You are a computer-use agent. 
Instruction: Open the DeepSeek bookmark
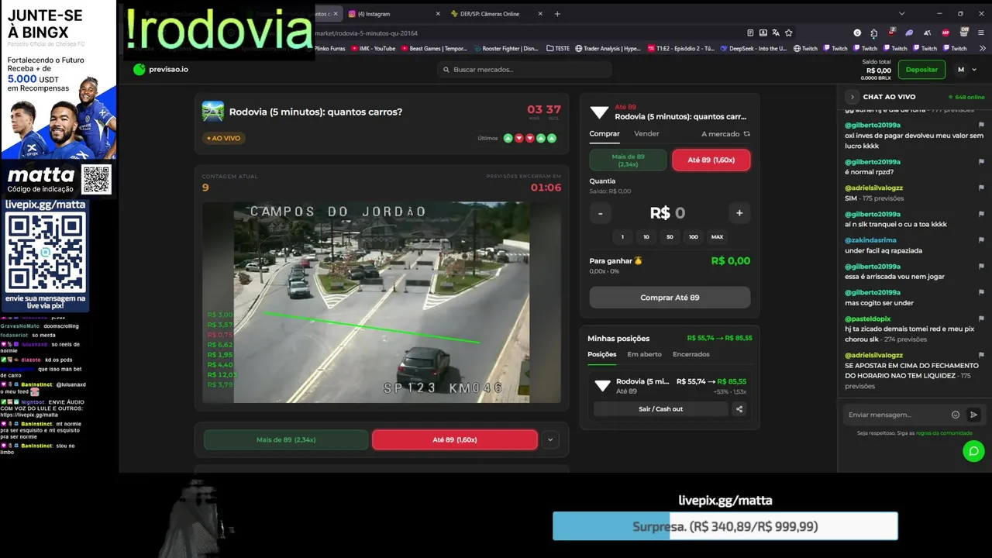click(x=753, y=48)
